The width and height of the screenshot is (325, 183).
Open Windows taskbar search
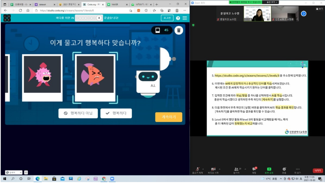point(13,179)
